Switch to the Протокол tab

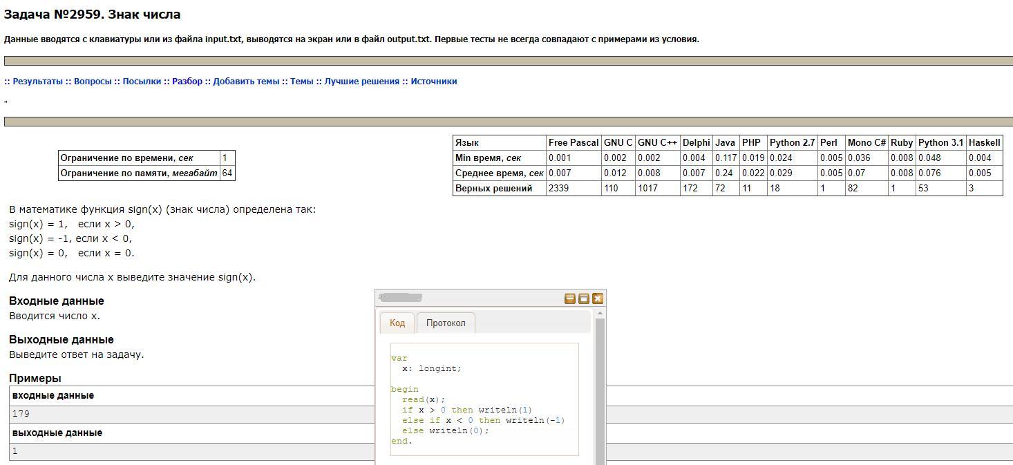coord(446,323)
